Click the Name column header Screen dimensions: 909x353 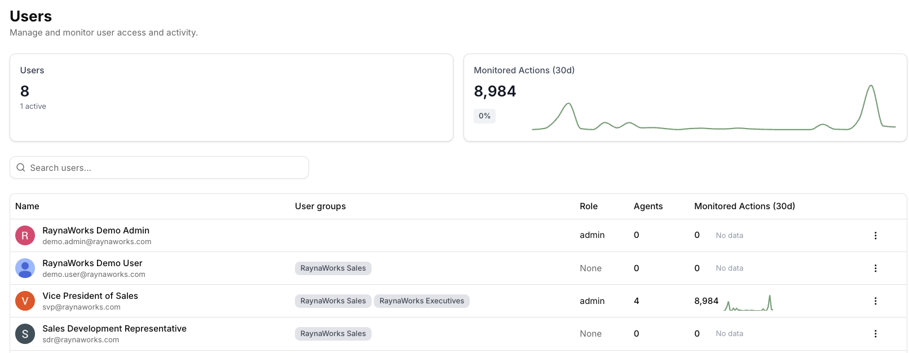coord(27,206)
